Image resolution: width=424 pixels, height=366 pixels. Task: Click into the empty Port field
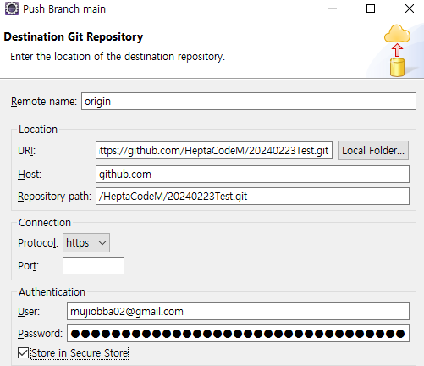tap(93, 265)
